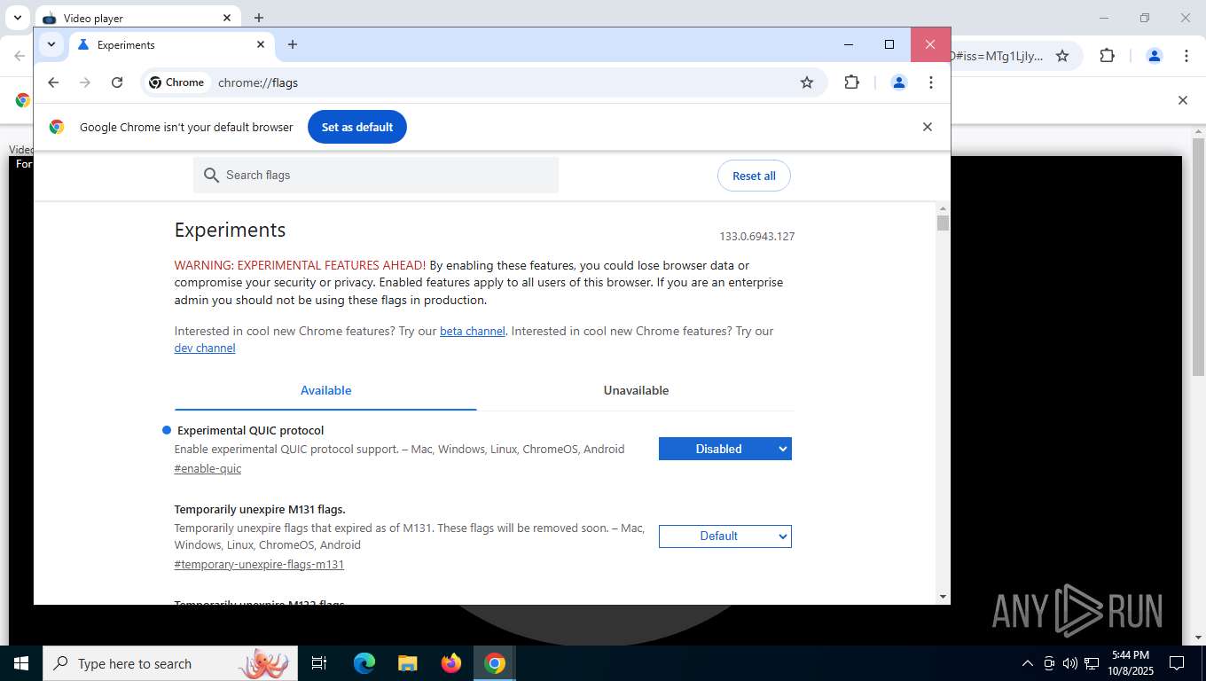Screen dimensions: 1206x681
Task: Close the Experiments tab
Action: click(x=261, y=44)
